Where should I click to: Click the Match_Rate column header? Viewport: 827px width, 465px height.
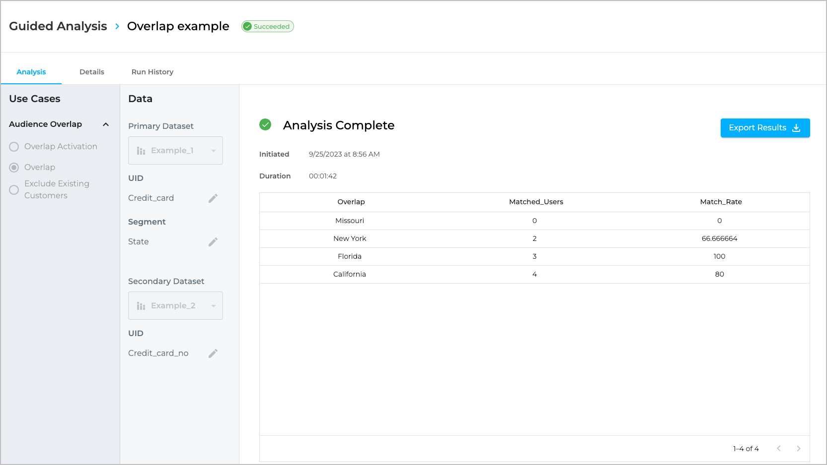(x=721, y=202)
